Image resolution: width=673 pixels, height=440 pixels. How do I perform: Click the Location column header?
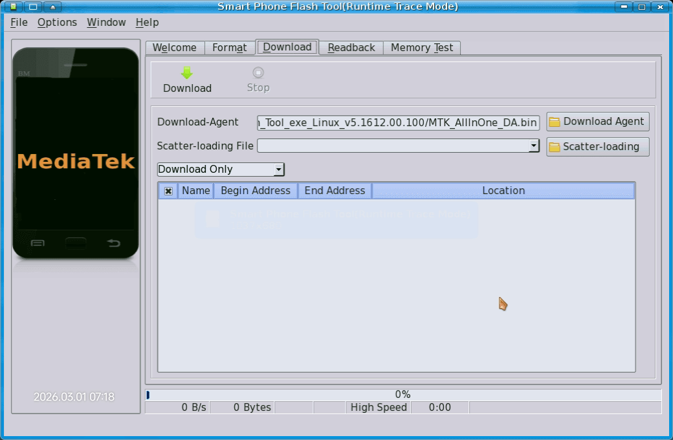coord(503,191)
